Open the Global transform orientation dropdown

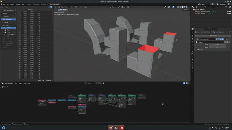tap(113, 7)
